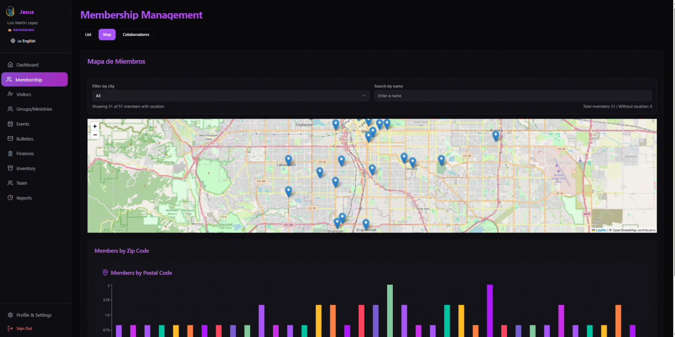This screenshot has width=675, height=337.
Task: Go to the Team section
Action: coord(22,183)
